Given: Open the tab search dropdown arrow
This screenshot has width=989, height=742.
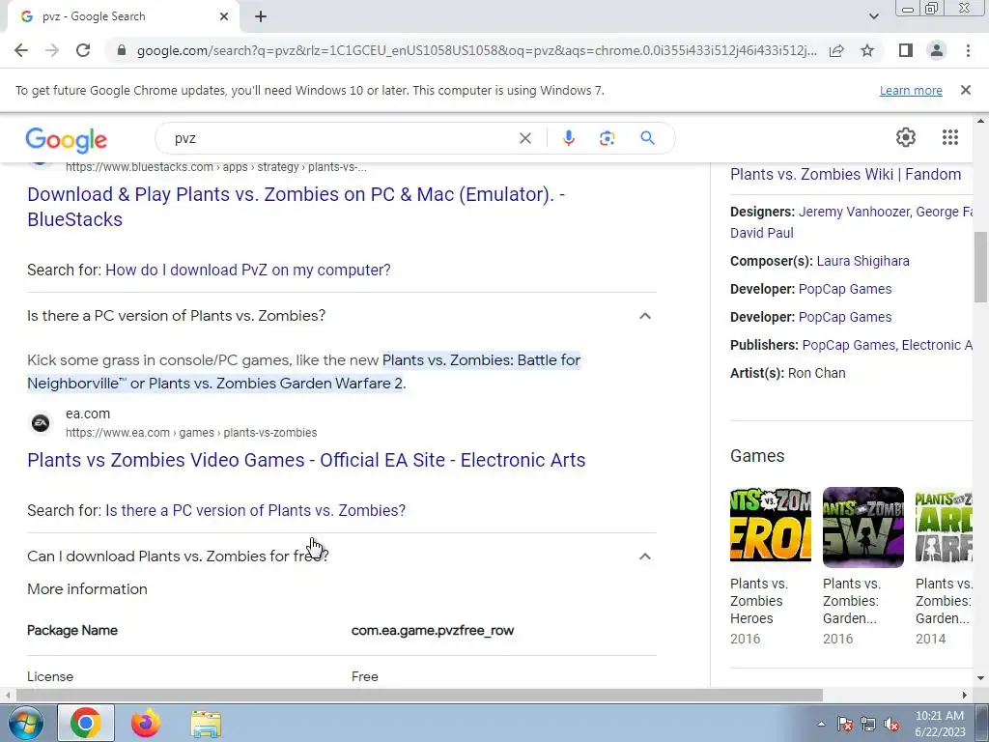Looking at the screenshot, I should pyautogui.click(x=873, y=16).
